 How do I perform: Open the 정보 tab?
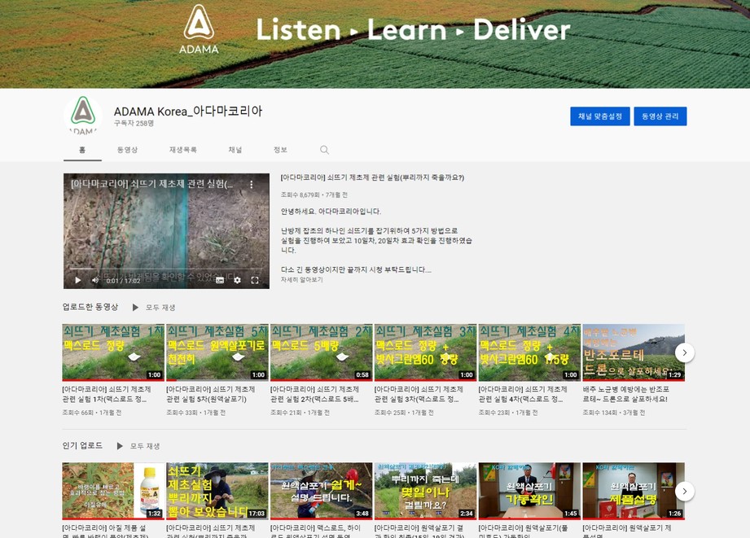(x=280, y=150)
